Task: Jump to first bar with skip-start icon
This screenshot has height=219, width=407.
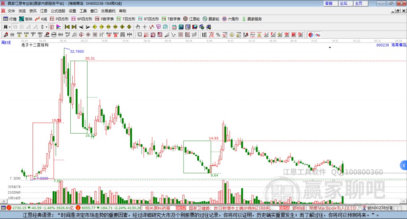Action: (x=67, y=27)
